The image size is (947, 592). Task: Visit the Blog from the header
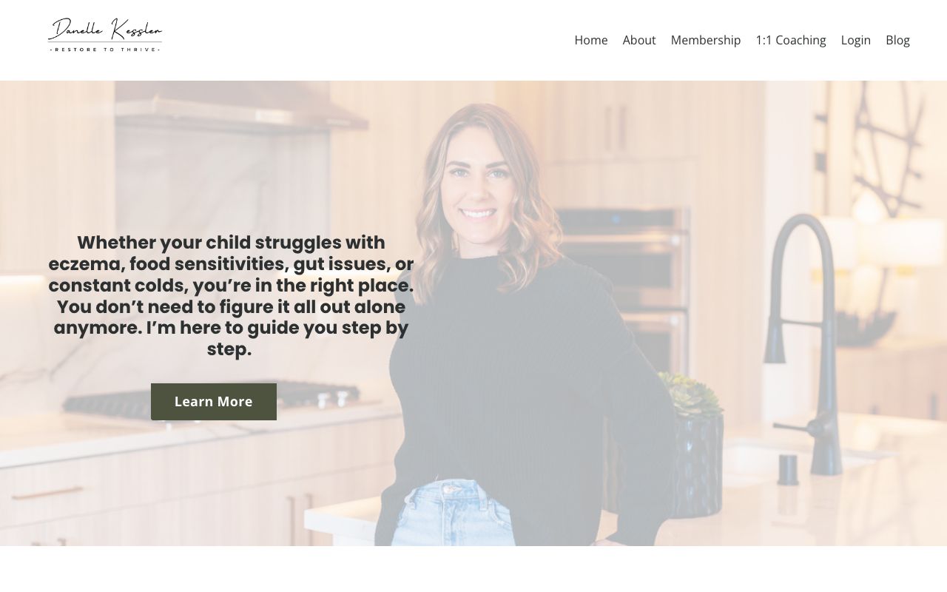897,40
